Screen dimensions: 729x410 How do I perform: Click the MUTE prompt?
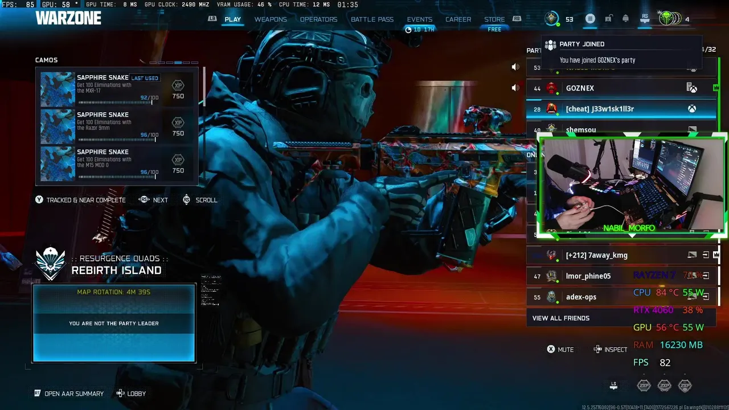[x=560, y=350]
